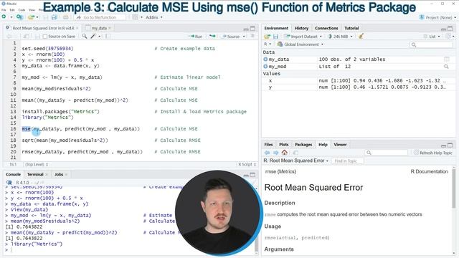Image resolution: width=459 pixels, height=258 pixels.
Task: Expand my_data object details
Action: (x=265, y=59)
